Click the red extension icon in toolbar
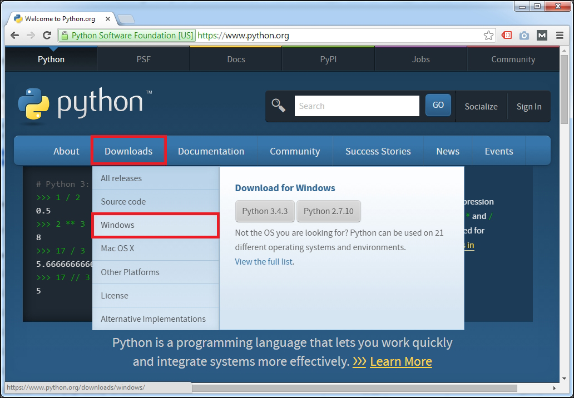The width and height of the screenshot is (574, 398). (507, 36)
